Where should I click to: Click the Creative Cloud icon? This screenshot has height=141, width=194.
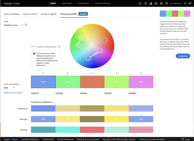[x=190, y=3]
